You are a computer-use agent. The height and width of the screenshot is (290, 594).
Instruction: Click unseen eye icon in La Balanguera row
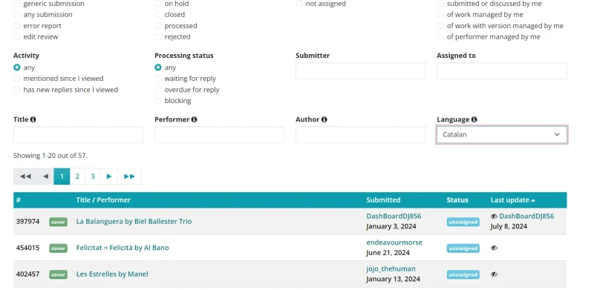pos(494,216)
